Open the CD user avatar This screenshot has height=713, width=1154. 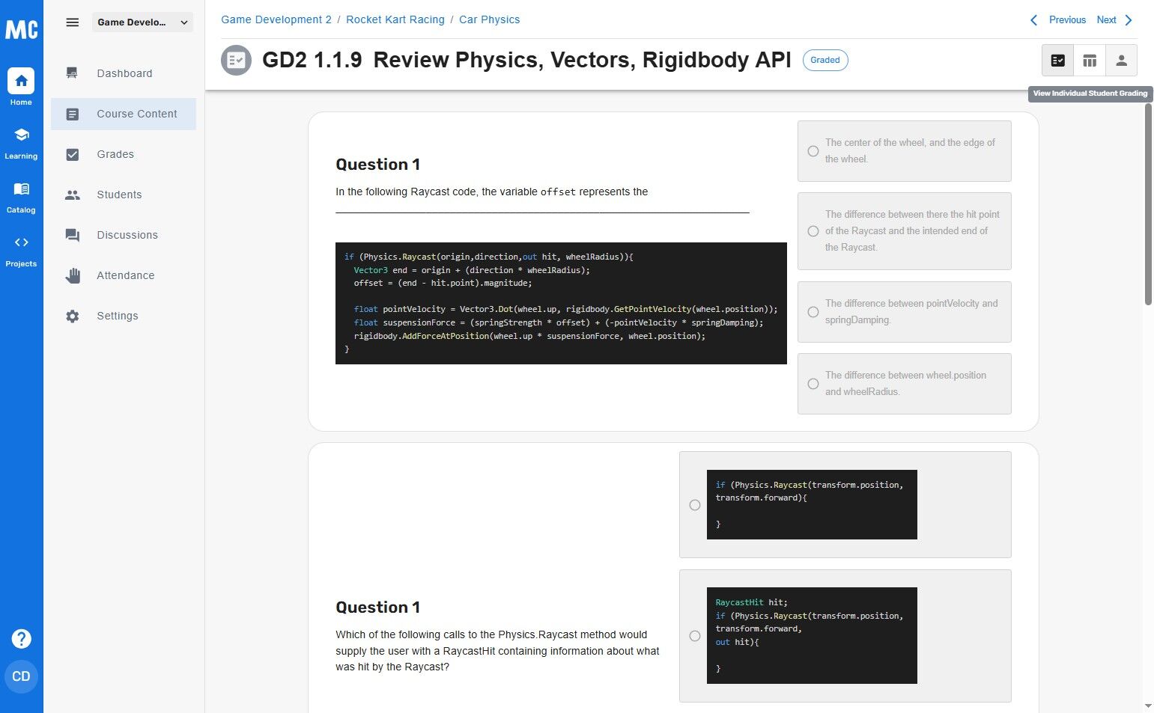point(21,676)
